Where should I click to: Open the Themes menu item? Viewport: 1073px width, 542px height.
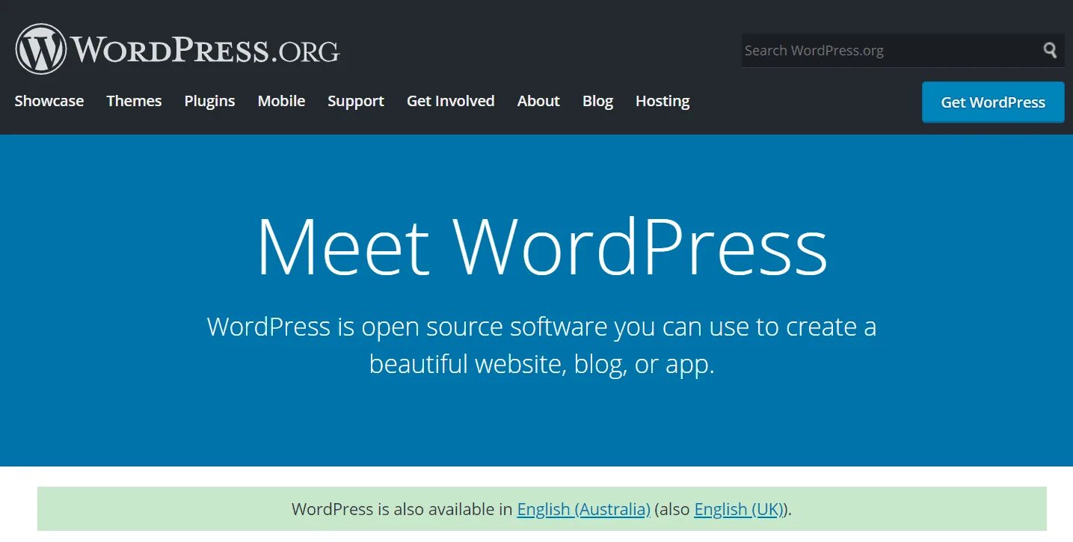click(134, 101)
